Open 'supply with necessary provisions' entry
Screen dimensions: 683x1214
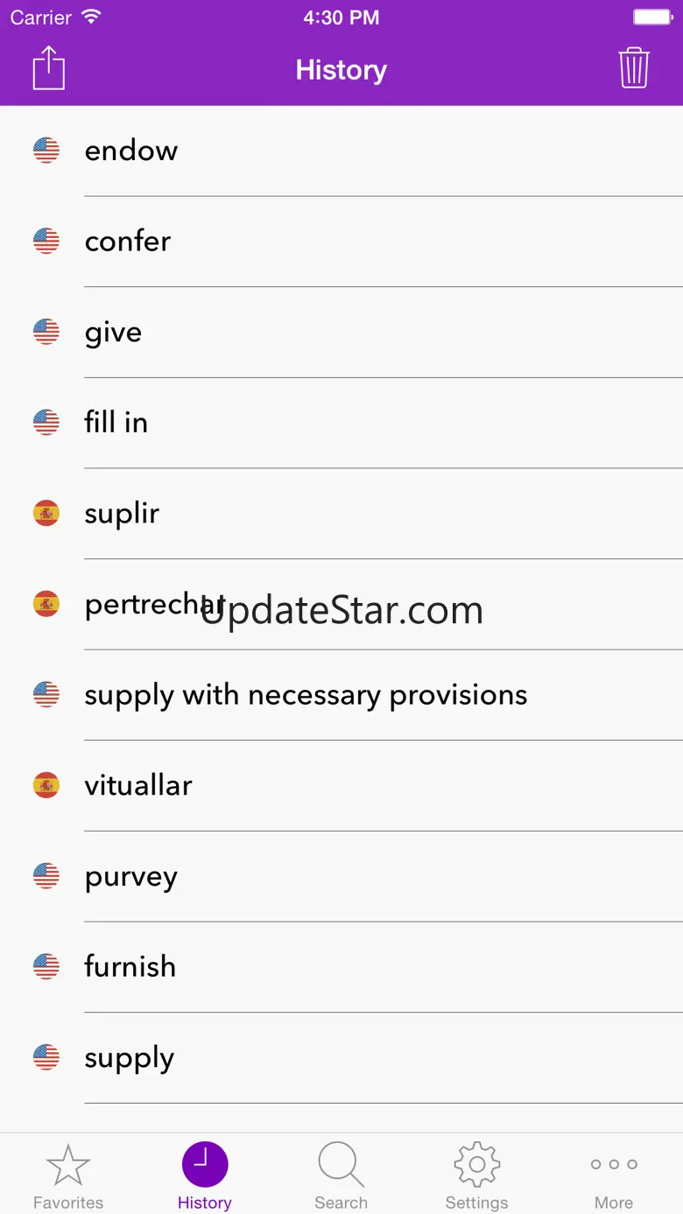[x=306, y=695]
